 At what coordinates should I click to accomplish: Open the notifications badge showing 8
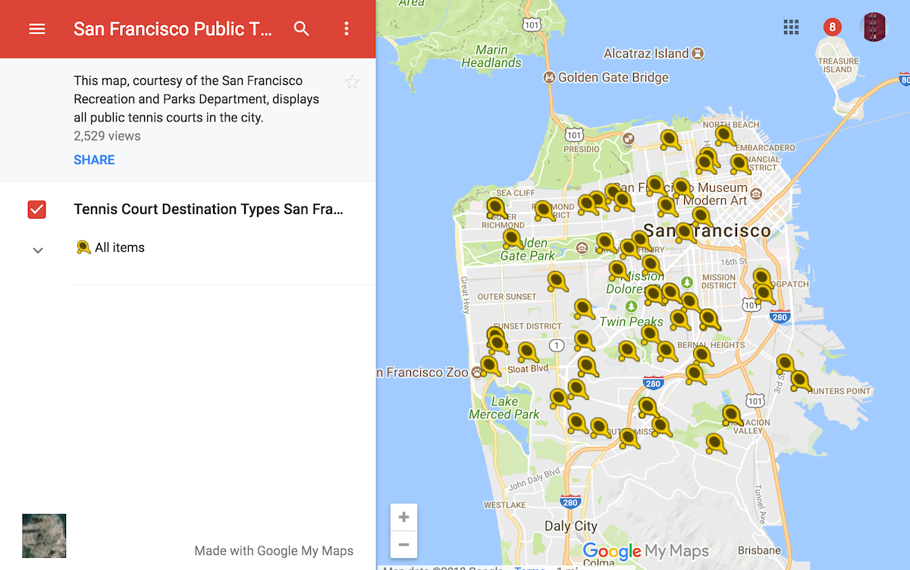coord(832,27)
